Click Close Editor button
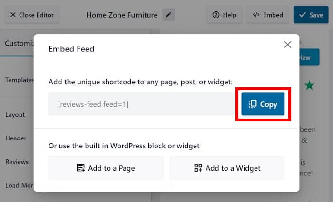This screenshot has width=333, height=202. point(32,15)
